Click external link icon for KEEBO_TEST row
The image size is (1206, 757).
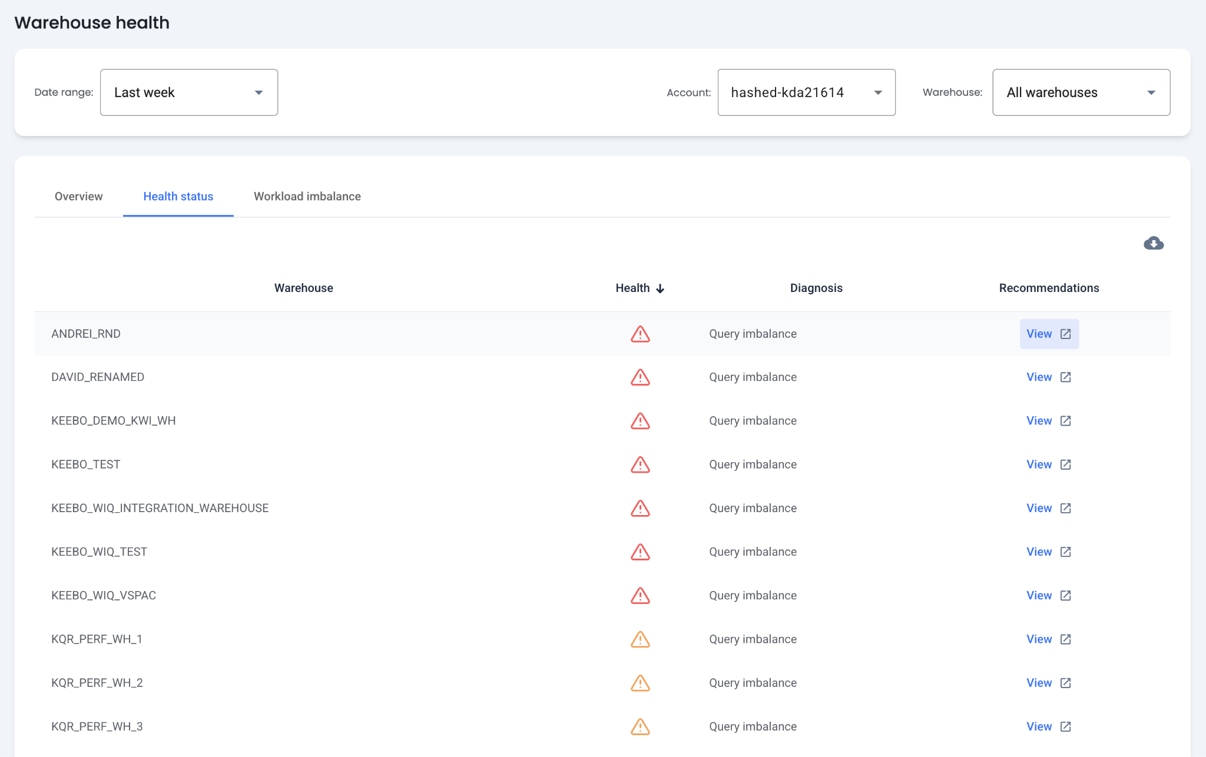1065,464
